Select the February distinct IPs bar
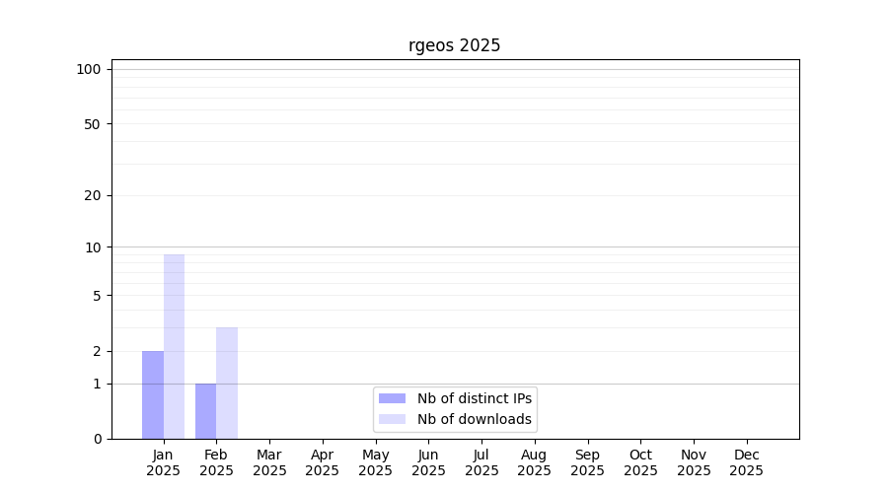The image size is (888, 493). (x=205, y=411)
